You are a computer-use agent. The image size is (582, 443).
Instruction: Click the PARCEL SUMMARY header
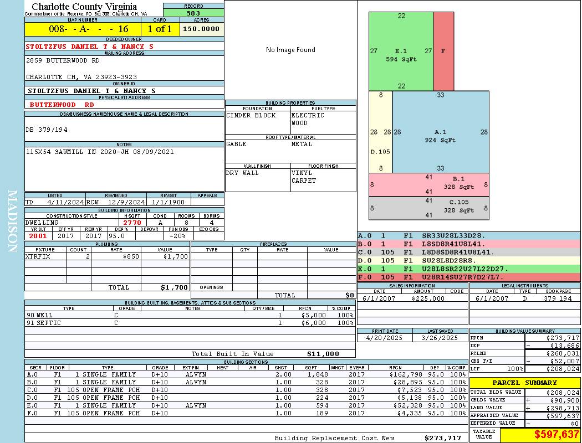click(524, 383)
